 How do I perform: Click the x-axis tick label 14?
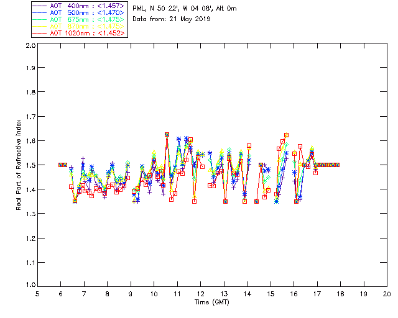248,294
